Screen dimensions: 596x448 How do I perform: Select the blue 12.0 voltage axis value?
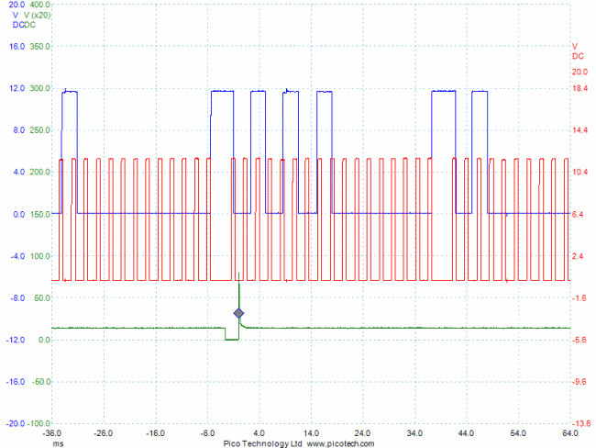point(17,89)
